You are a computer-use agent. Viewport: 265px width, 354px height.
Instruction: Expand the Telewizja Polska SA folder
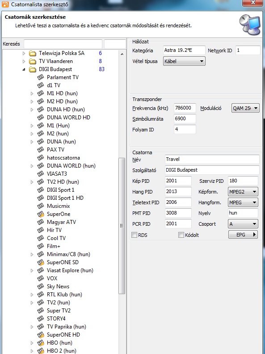coord(24,53)
